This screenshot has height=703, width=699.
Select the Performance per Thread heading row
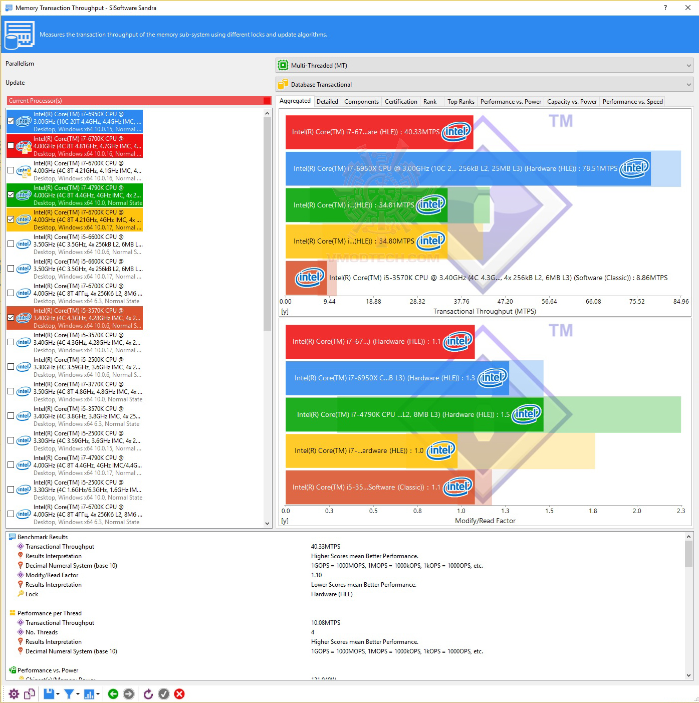tap(49, 613)
